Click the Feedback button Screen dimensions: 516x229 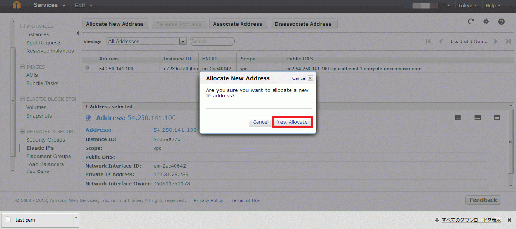pos(483,200)
